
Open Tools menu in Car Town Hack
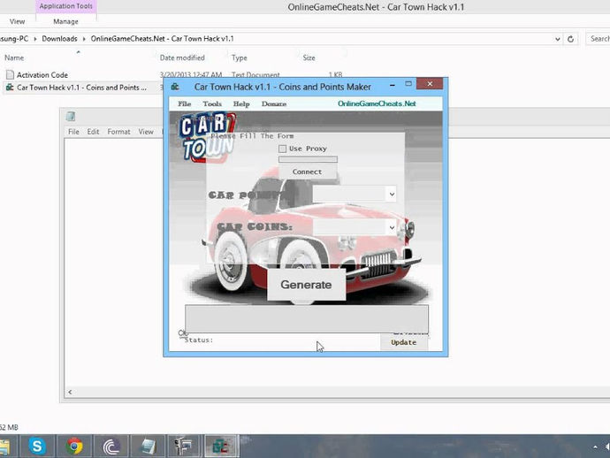point(212,104)
